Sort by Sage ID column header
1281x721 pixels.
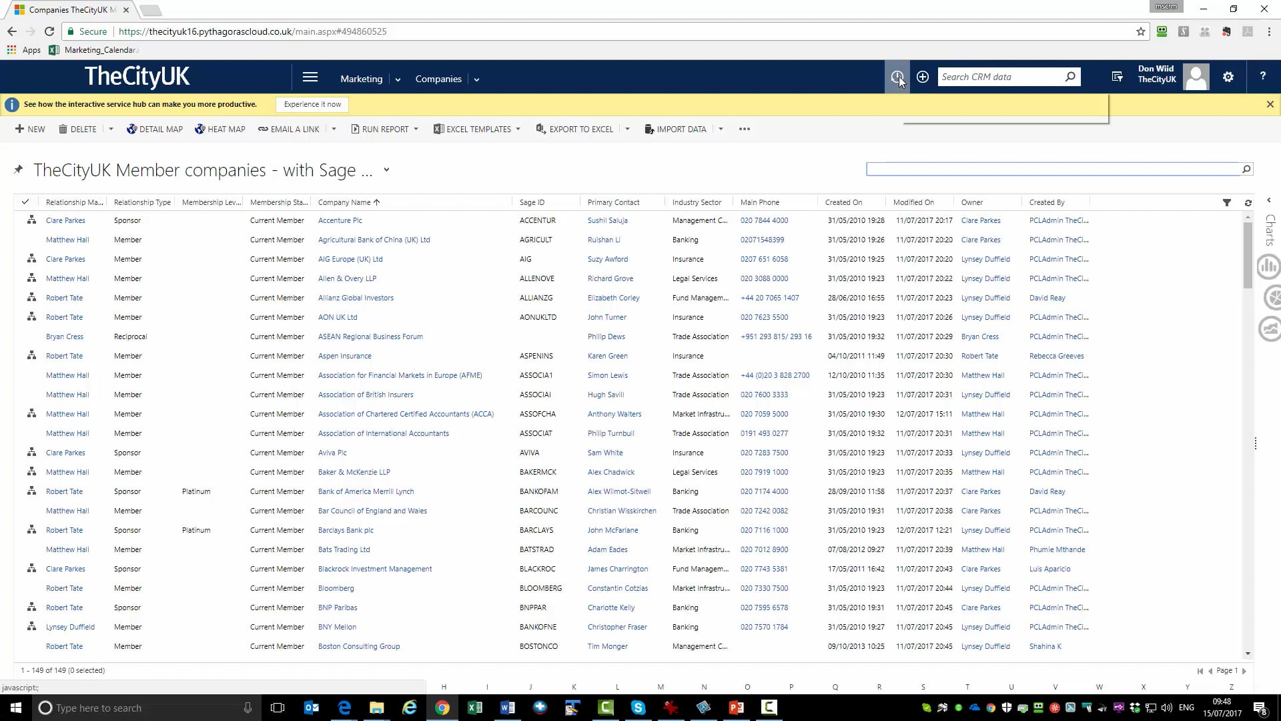coord(532,202)
